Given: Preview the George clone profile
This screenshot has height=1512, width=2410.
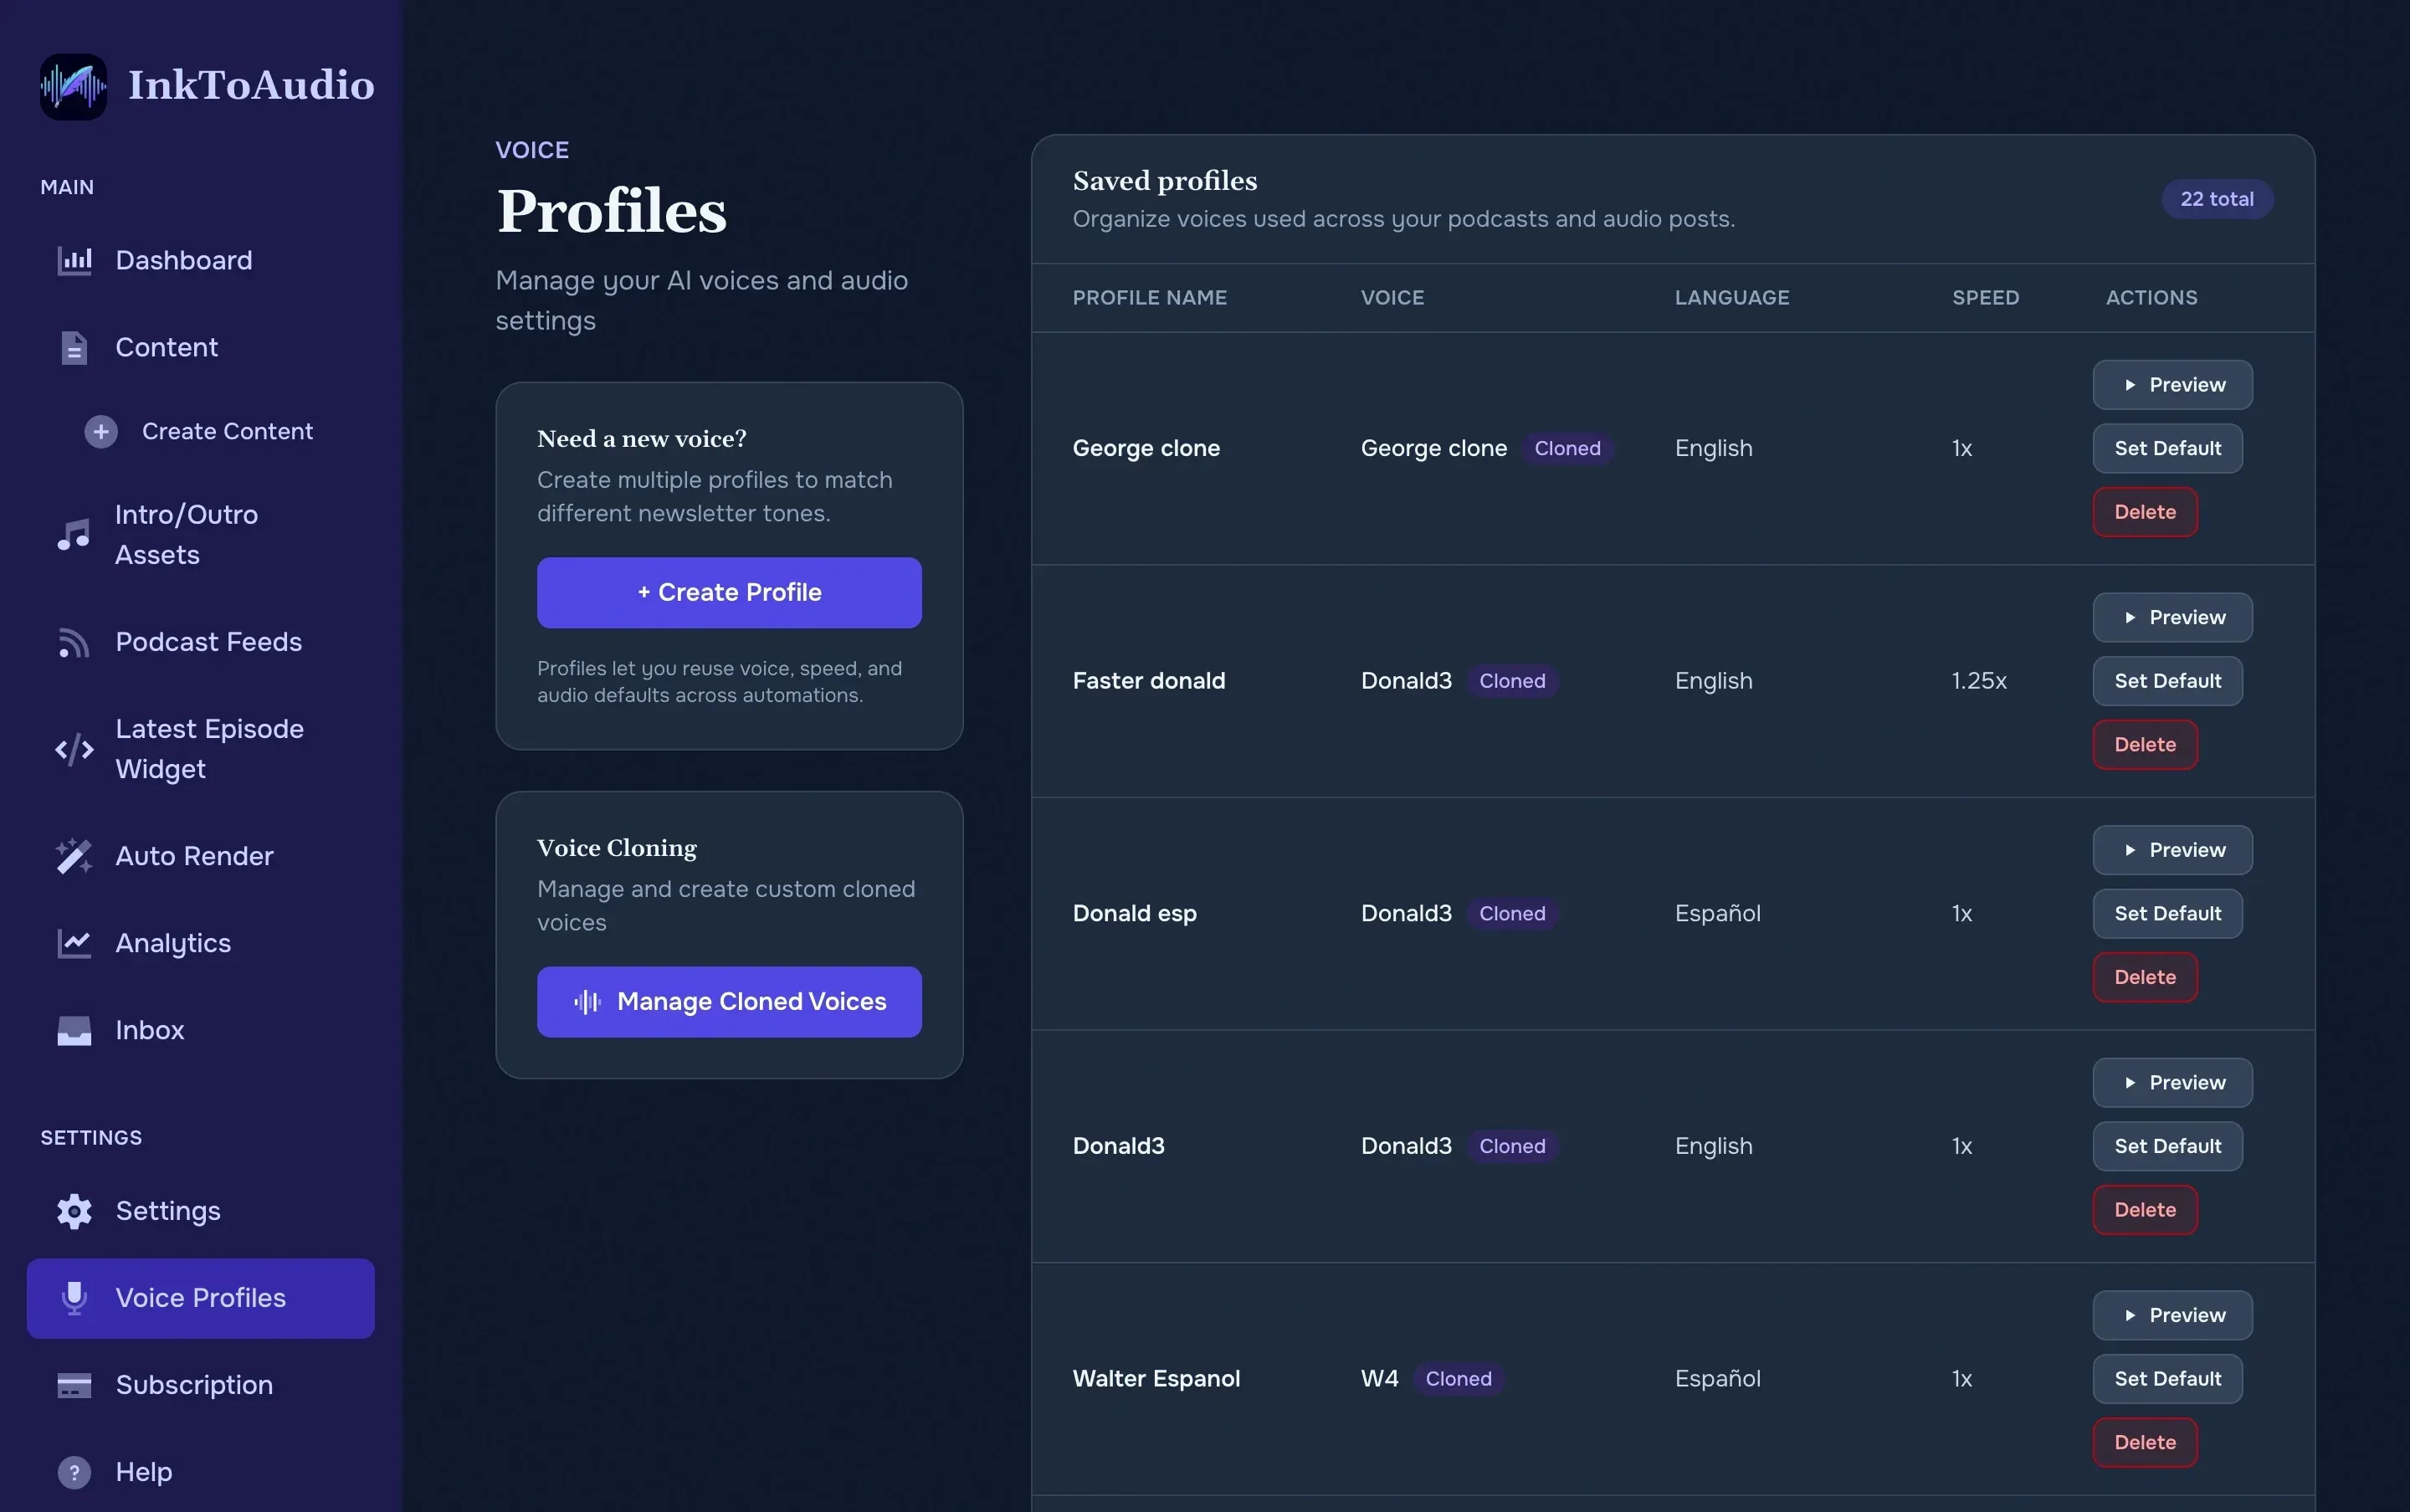Looking at the screenshot, I should (x=2172, y=385).
